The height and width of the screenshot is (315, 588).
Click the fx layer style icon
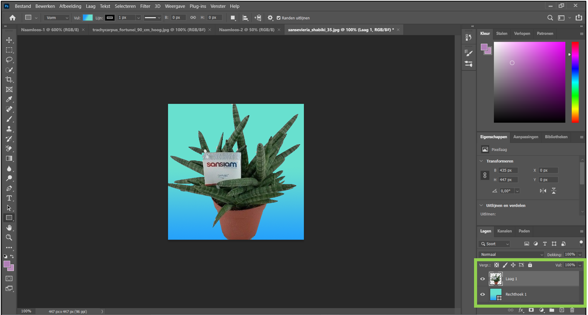(x=521, y=310)
